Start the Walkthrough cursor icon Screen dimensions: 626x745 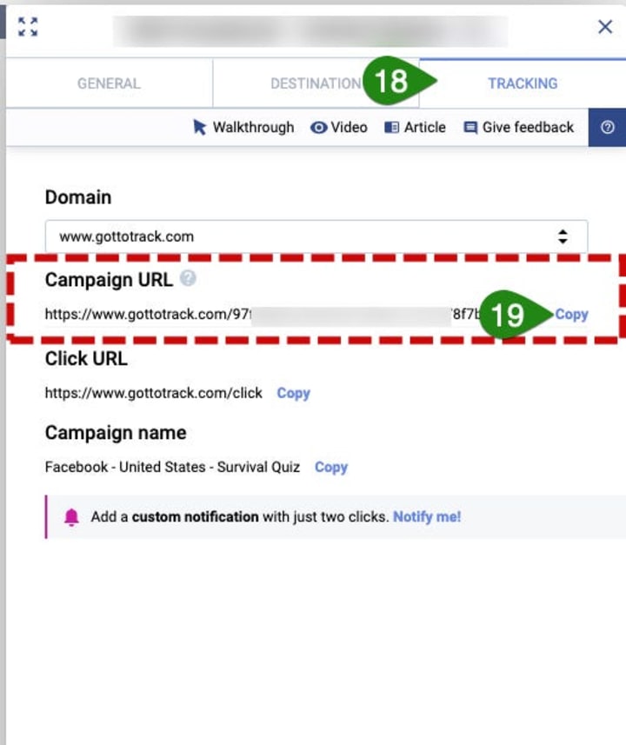(x=200, y=127)
